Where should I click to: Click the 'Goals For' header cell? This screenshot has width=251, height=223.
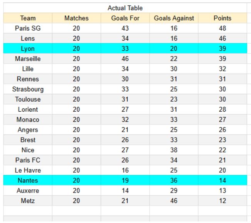125,18
